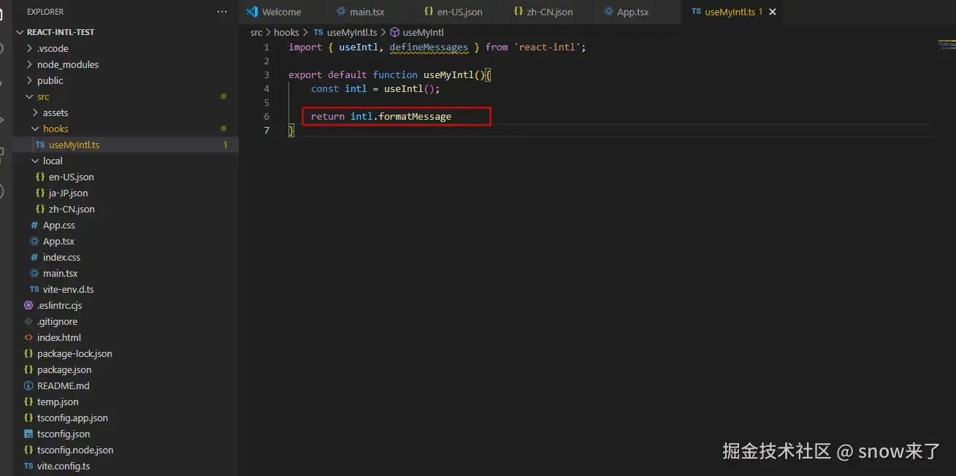Click the JSON icon of zh-CN.json in Explorer
Image resolution: width=956 pixels, height=476 pixels.
(40, 209)
